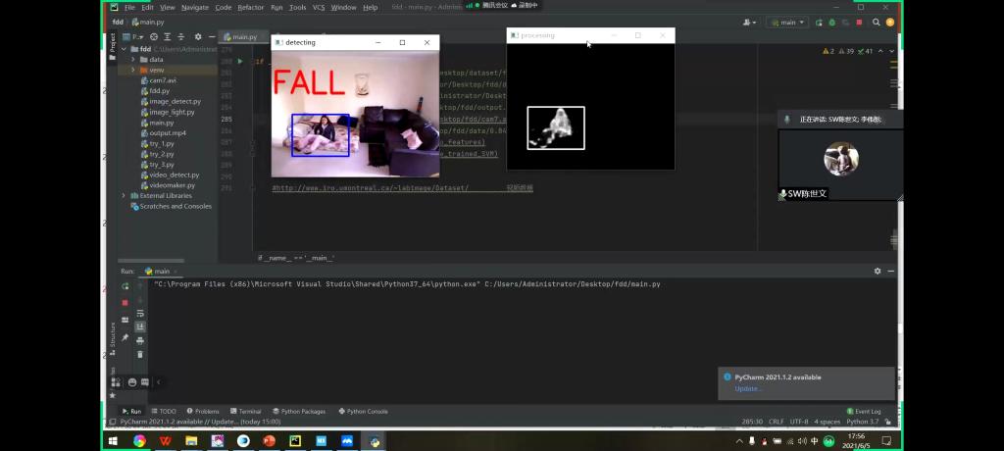The width and height of the screenshot is (1004, 451).
Task: Open the Event Log
Action: [865, 411]
